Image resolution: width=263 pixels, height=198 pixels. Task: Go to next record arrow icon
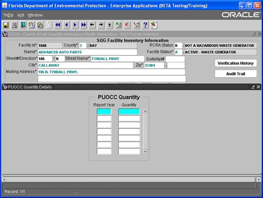tap(75, 25)
